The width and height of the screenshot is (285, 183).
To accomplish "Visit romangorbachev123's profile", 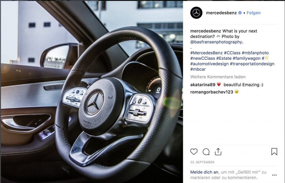I will click(x=212, y=92).
